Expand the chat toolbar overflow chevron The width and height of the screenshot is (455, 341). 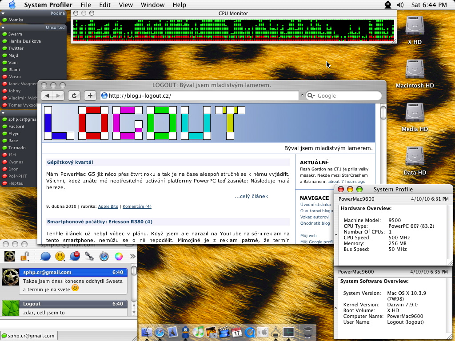(x=132, y=256)
